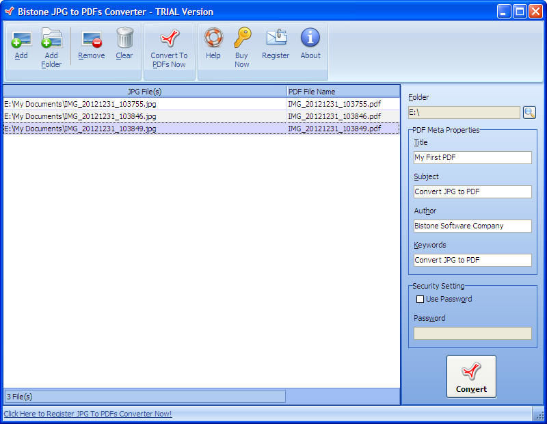Click into the Subject input field

tap(472, 191)
